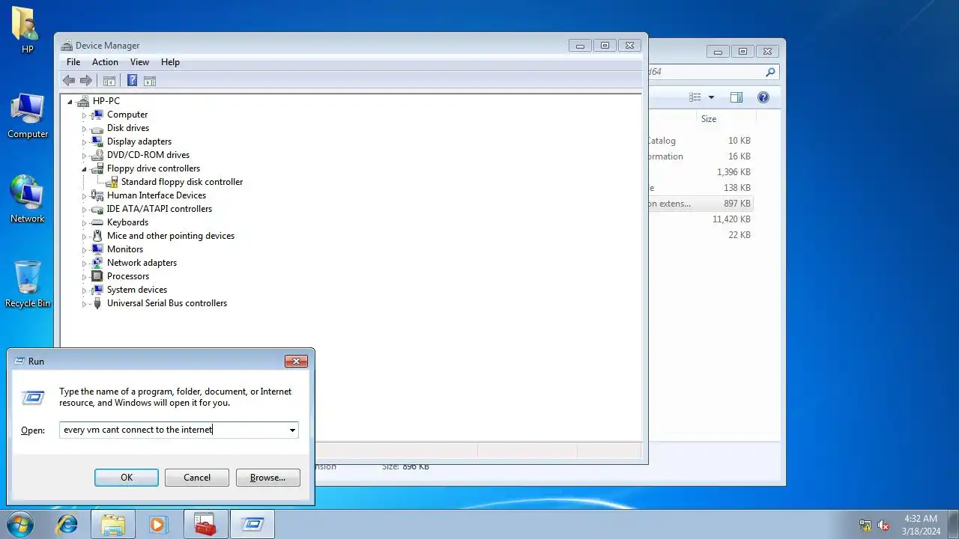Expand the IDE ATA/ATAPI controllers category

[84, 210]
